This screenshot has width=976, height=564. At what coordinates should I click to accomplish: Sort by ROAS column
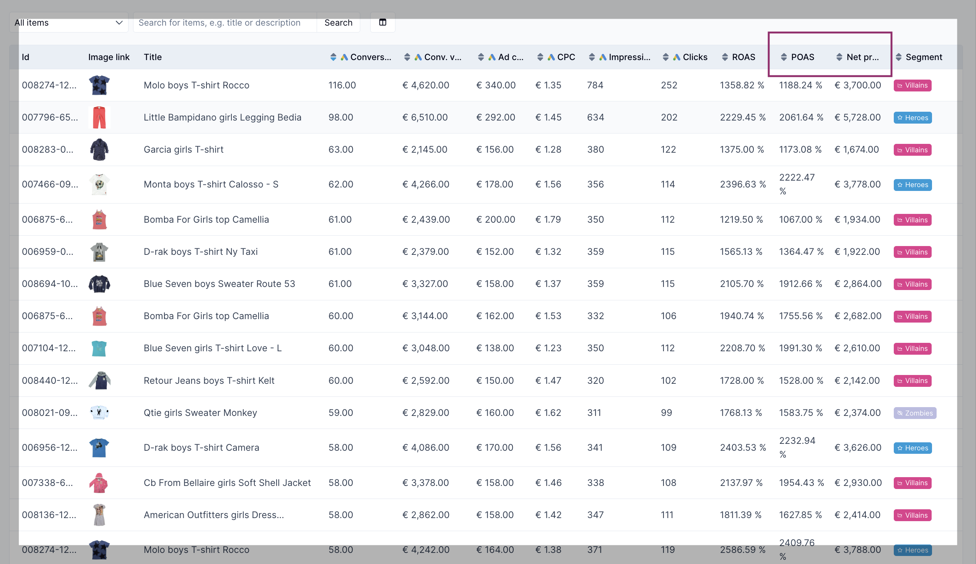(x=725, y=57)
